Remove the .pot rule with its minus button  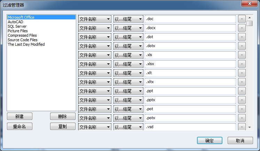[x=242, y=109]
